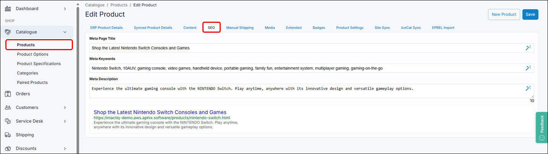Go to Manual Shipping tab
Viewport: 548px width, 154px height.
point(240,28)
